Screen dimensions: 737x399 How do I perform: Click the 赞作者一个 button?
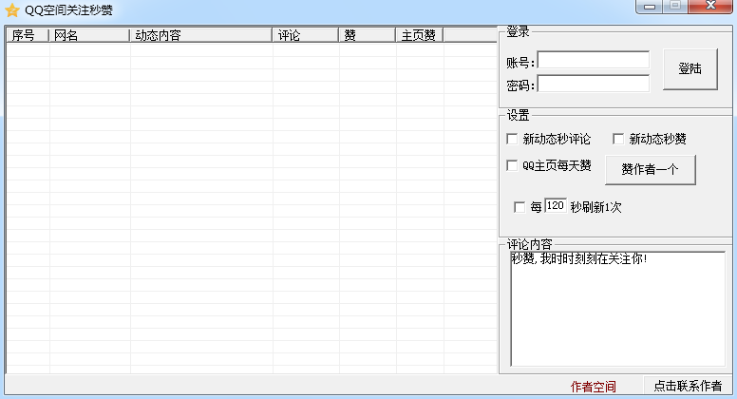(x=650, y=170)
